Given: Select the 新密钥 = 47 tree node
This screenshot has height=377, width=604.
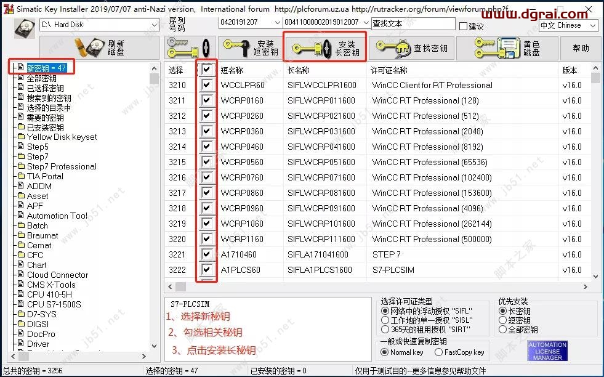Looking at the screenshot, I should pos(46,68).
